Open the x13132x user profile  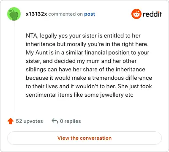coord(36,14)
